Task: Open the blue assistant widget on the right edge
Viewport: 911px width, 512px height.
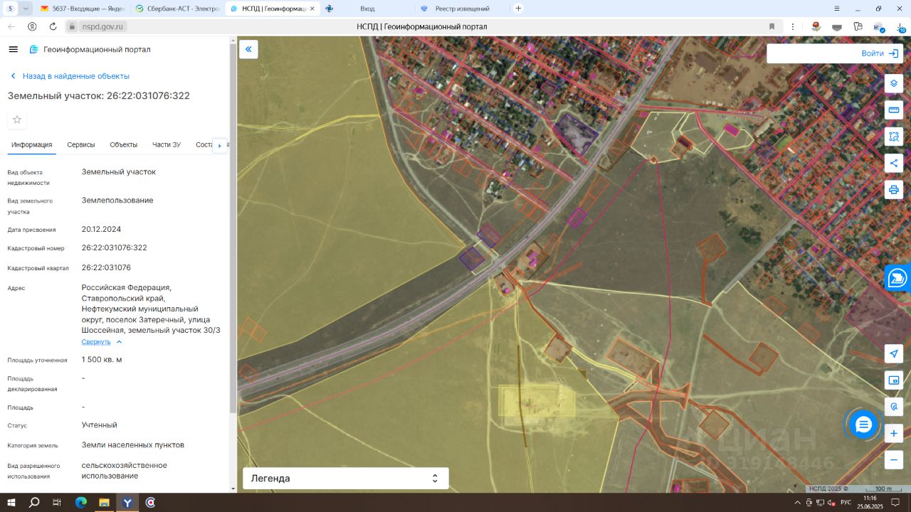Action: [x=898, y=277]
